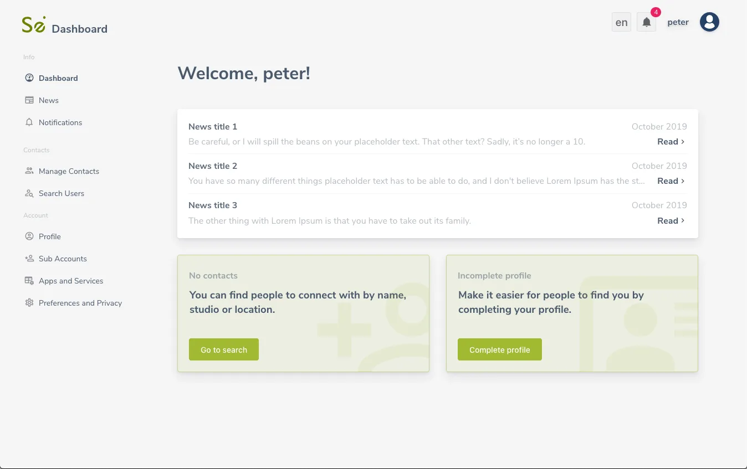
Task: Click the Manage Contacts people icon
Action: click(29, 171)
